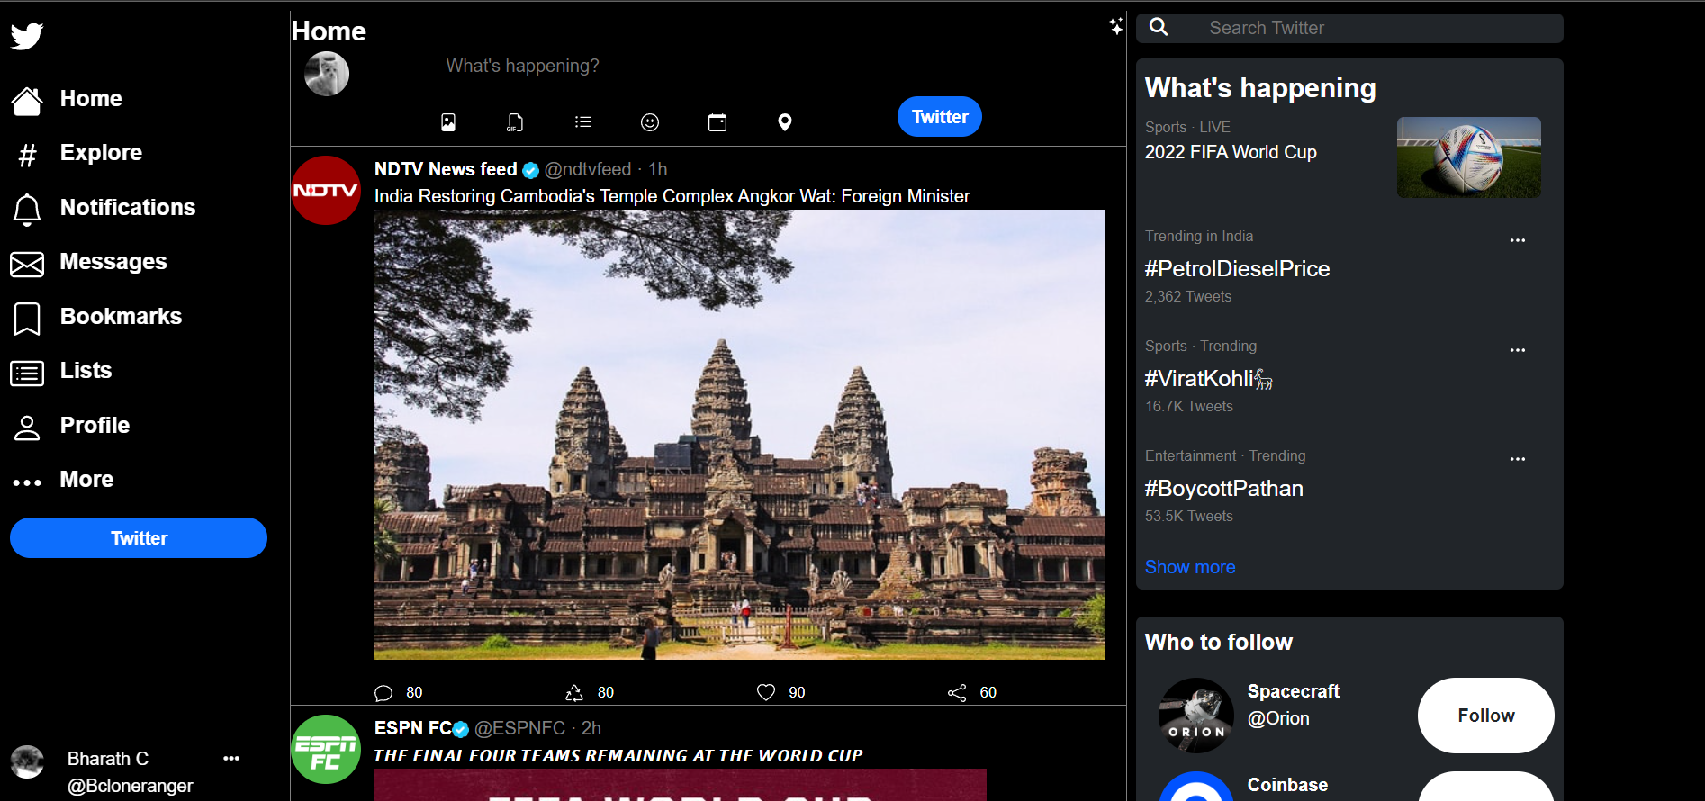
Task: Open options for #ViratKohli trend
Action: coord(1518,350)
